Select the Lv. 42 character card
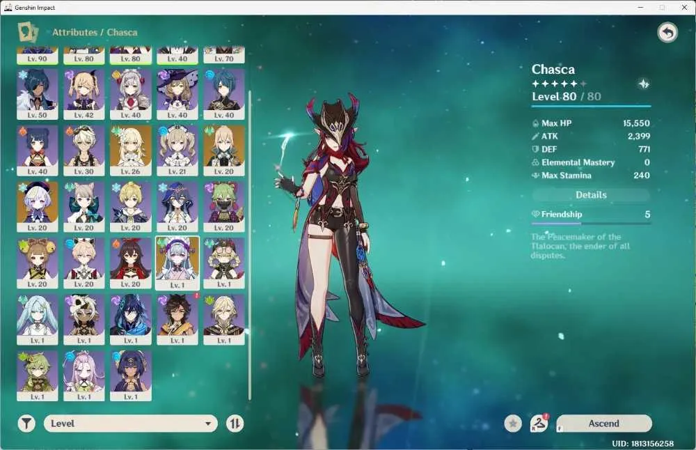 [84, 94]
